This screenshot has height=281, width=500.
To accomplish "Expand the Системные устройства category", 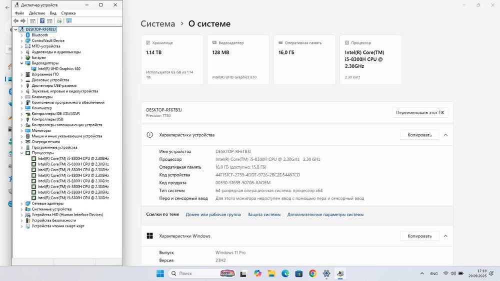I will (21, 209).
